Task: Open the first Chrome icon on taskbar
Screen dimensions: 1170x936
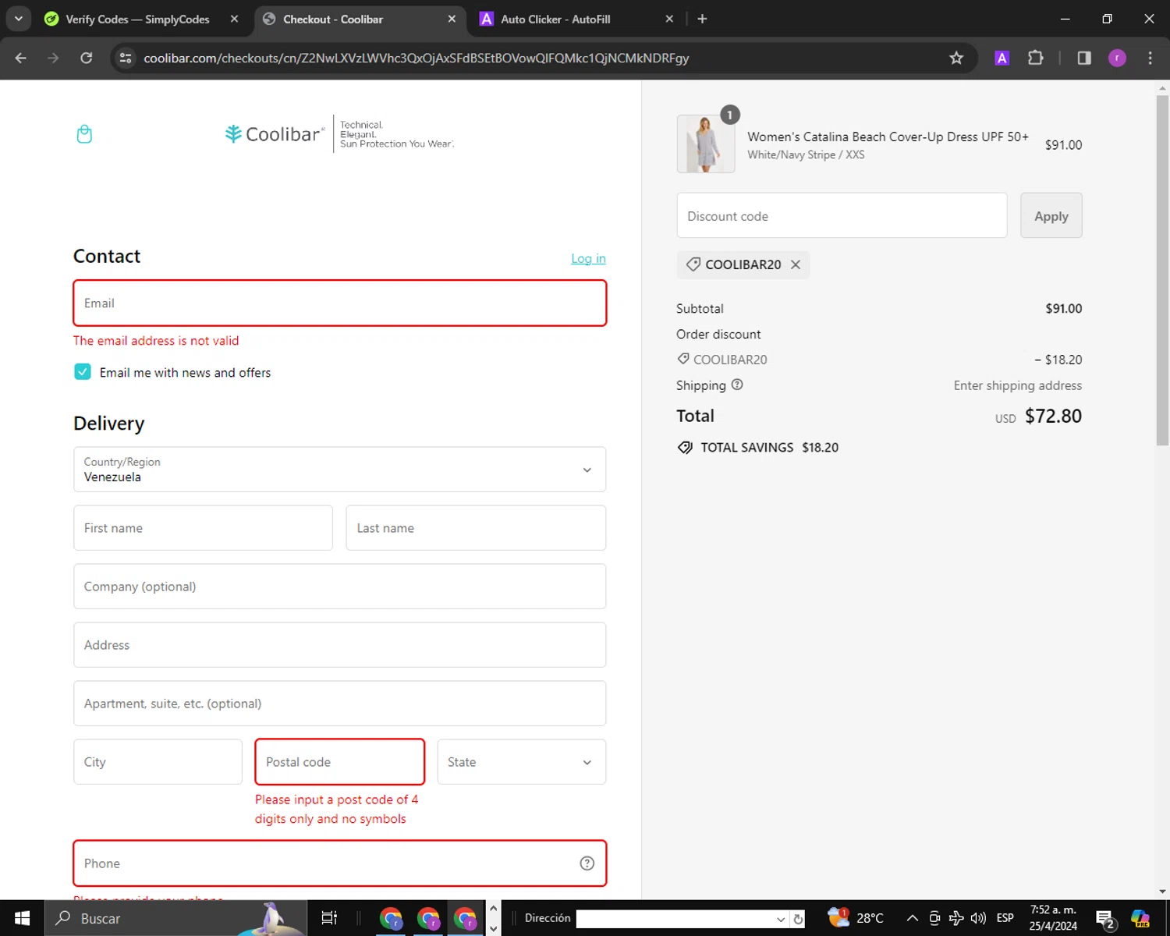Action: click(x=391, y=918)
